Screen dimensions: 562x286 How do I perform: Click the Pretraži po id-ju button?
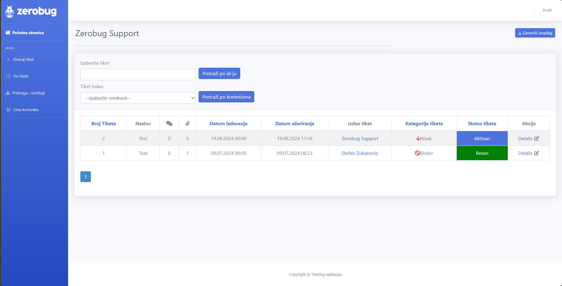point(219,73)
